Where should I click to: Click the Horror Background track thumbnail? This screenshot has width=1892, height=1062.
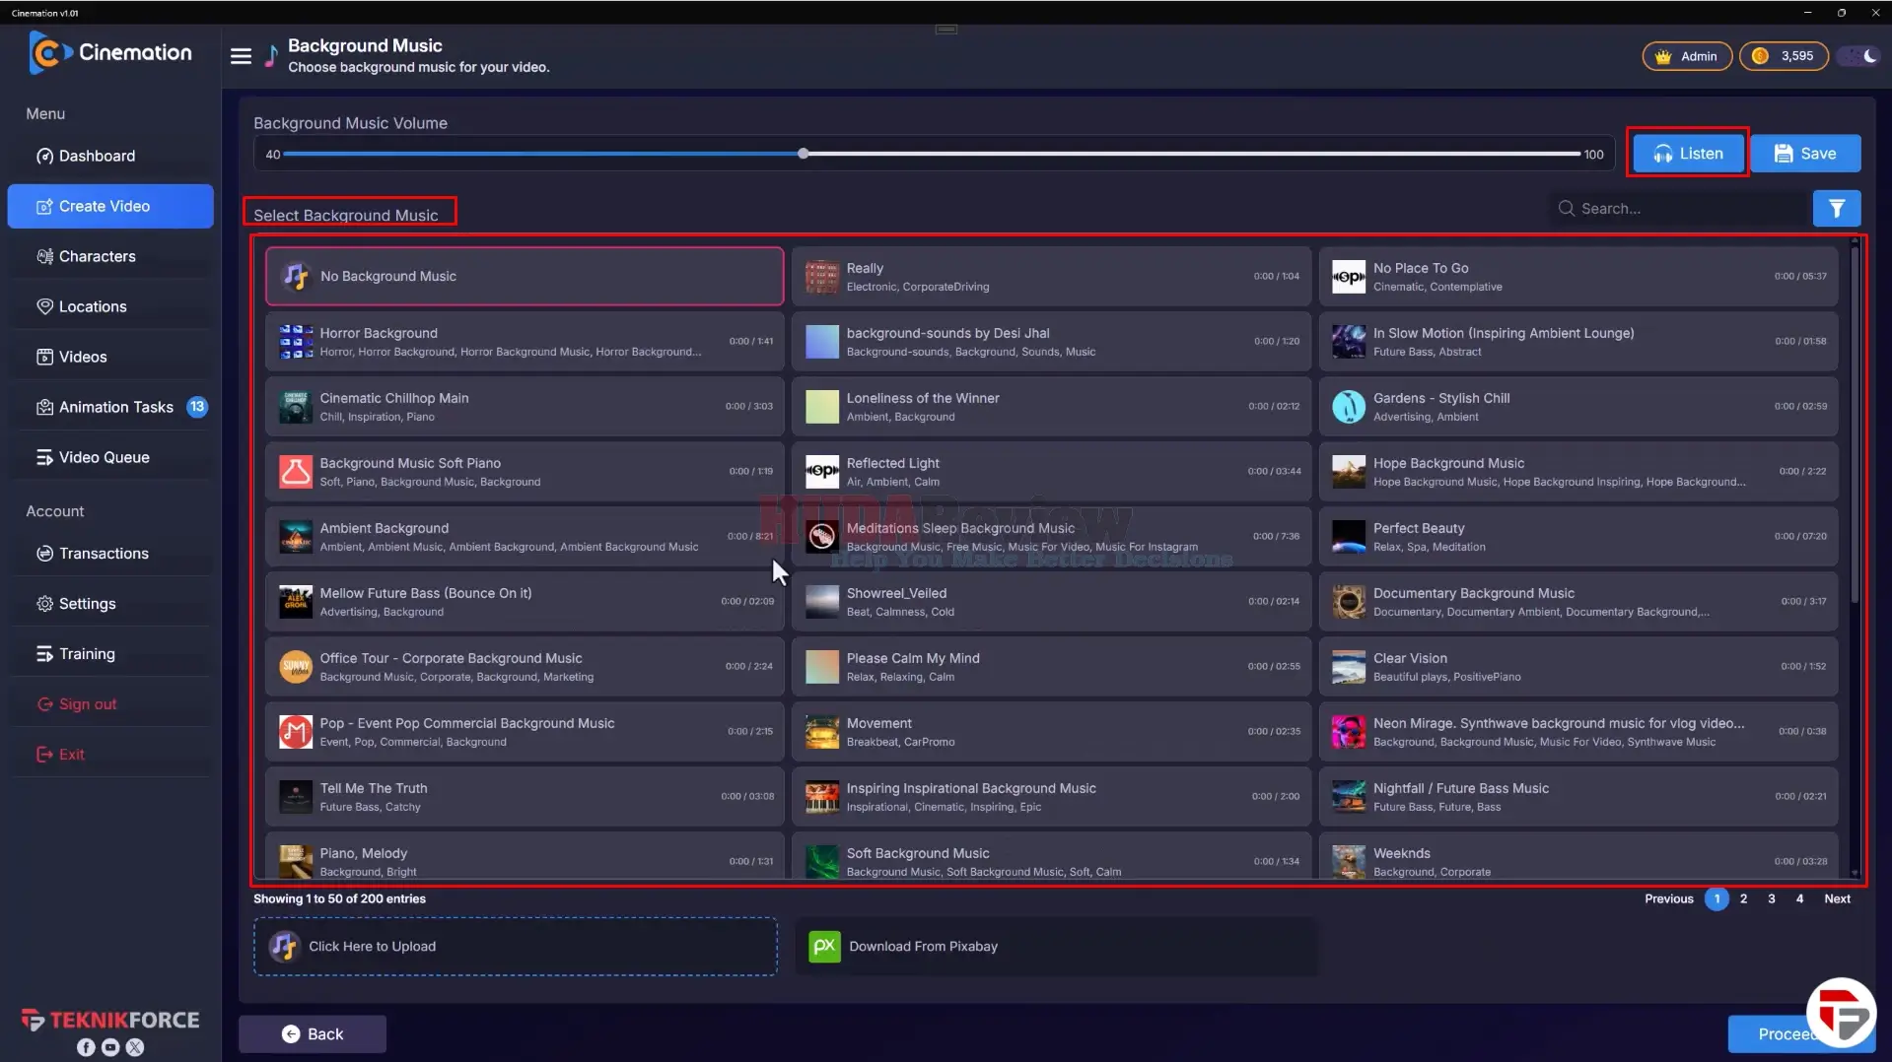point(296,342)
